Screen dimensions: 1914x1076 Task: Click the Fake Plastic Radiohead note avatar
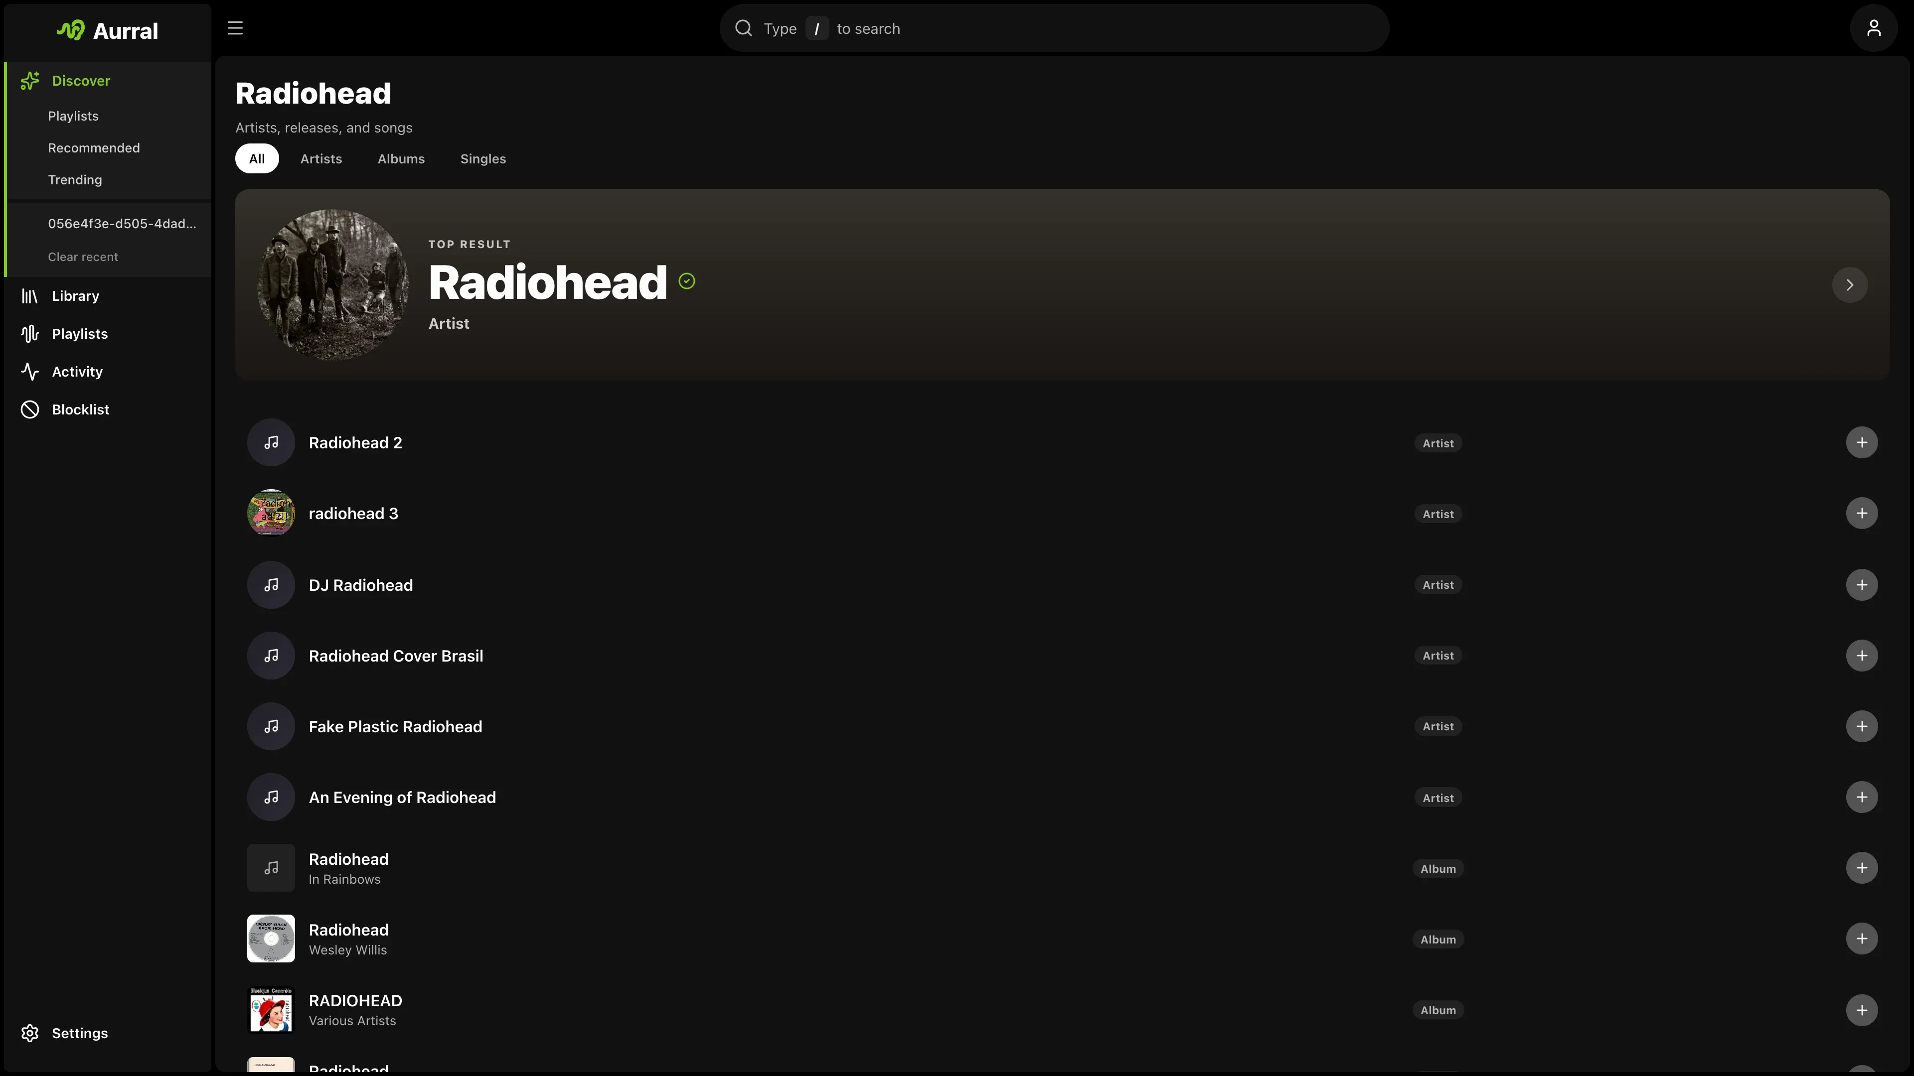(x=271, y=727)
